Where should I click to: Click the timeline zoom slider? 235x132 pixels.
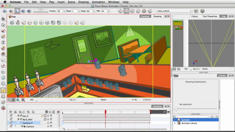(72, 129)
